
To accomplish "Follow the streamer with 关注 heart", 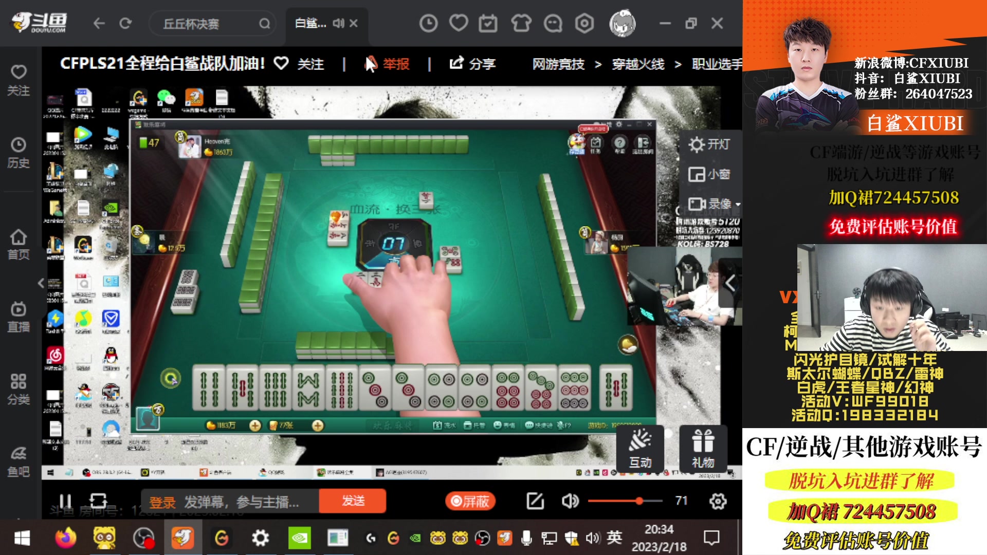I will point(299,64).
